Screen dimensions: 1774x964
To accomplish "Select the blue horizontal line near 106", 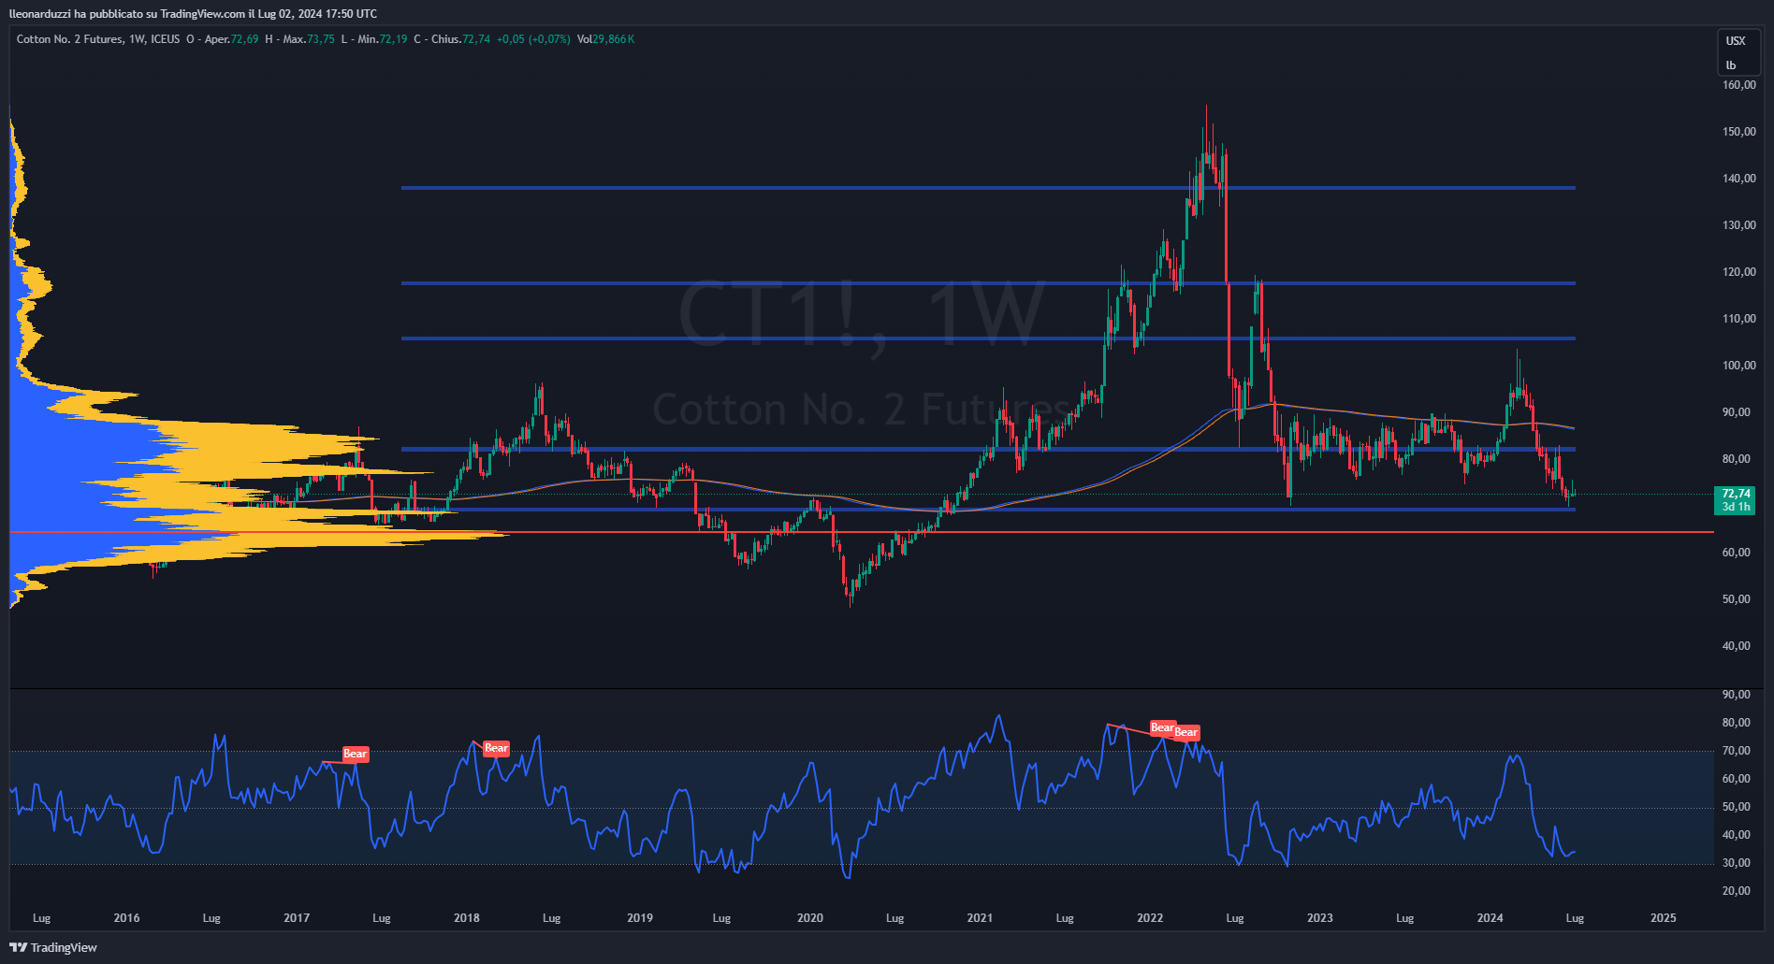I will click(x=988, y=338).
